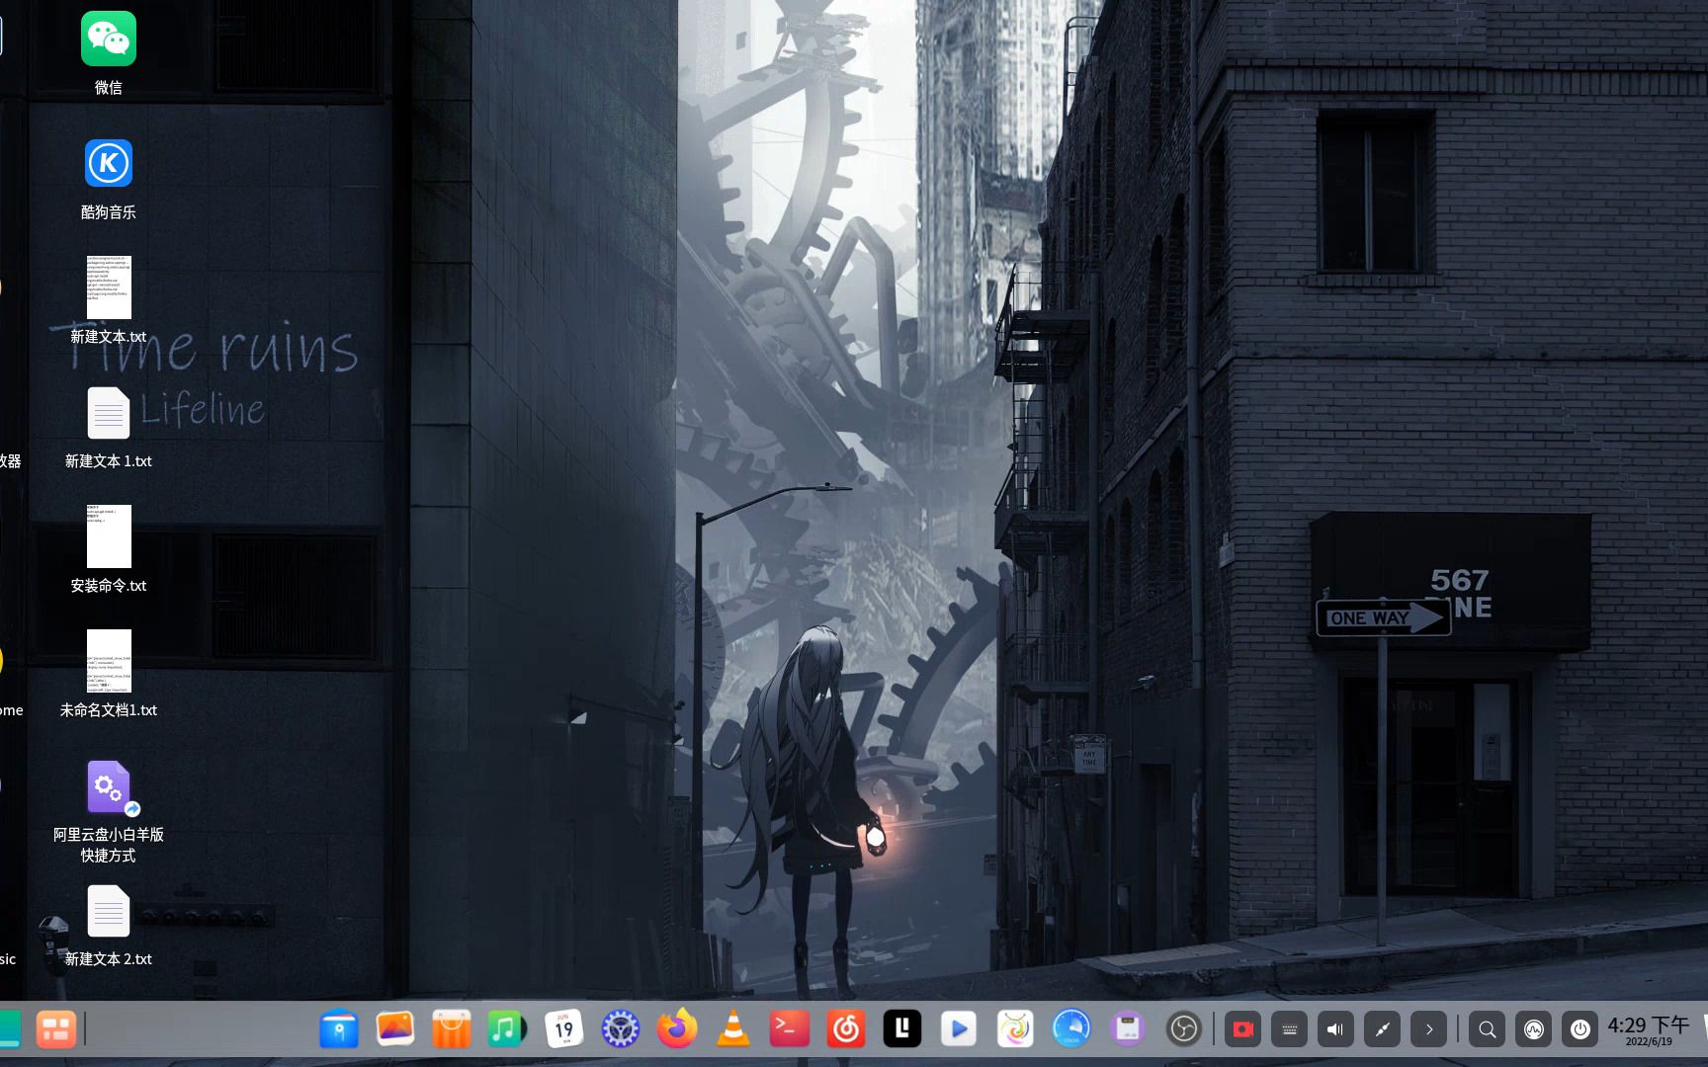Launch the Kugou Music (酷狗音乐) desktop icon

[109, 163]
